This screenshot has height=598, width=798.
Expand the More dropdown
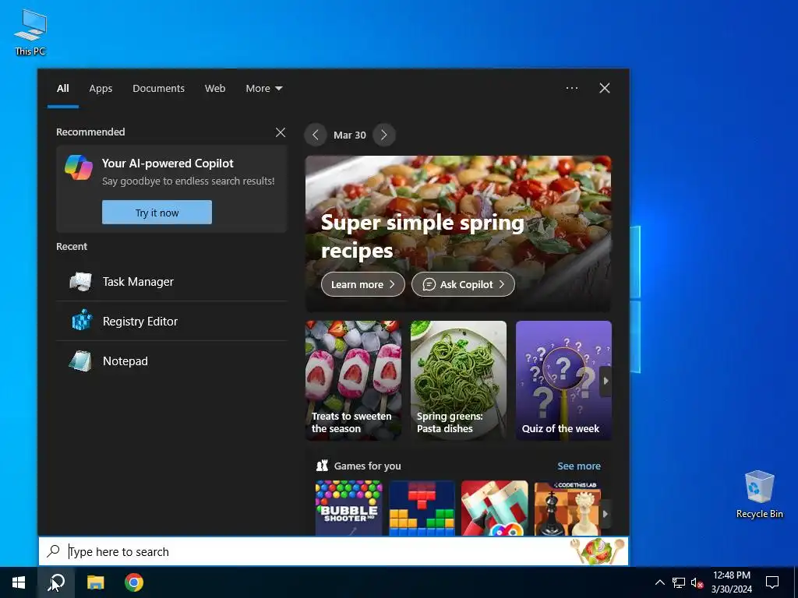pos(263,89)
